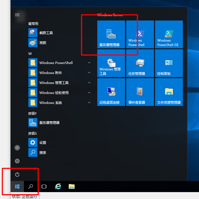The width and height of the screenshot is (199, 199).
Task: Open the 事件查看器 tile
Action: click(140, 92)
